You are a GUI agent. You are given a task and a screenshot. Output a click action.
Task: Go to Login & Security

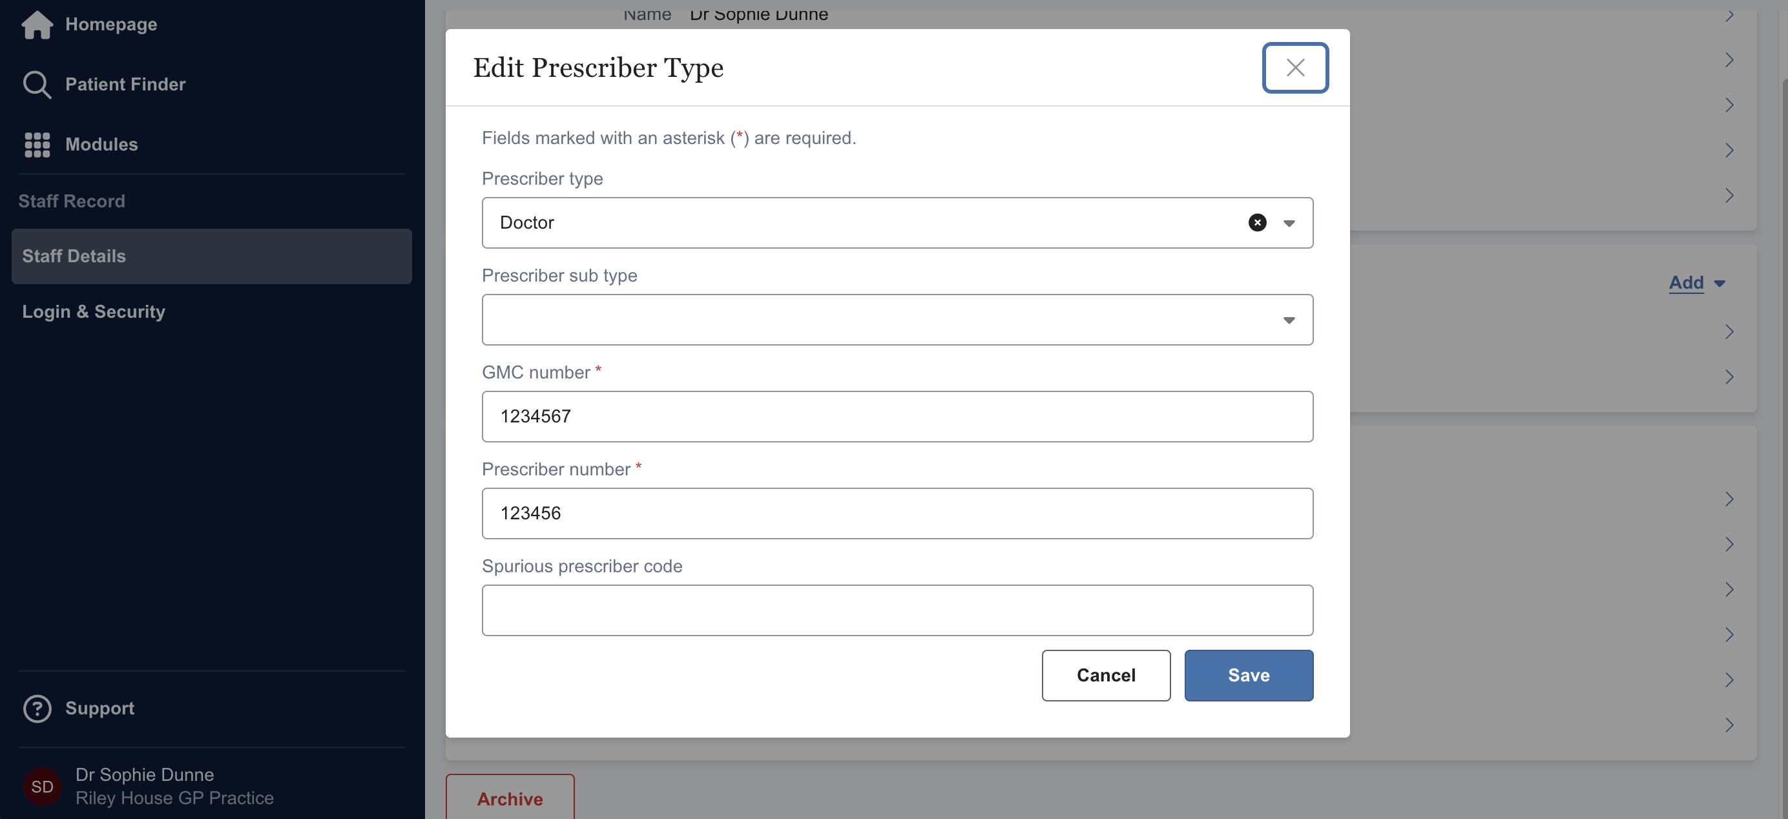tap(94, 311)
